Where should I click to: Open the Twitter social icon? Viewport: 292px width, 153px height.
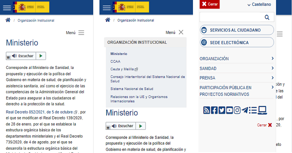(x=222, y=110)
